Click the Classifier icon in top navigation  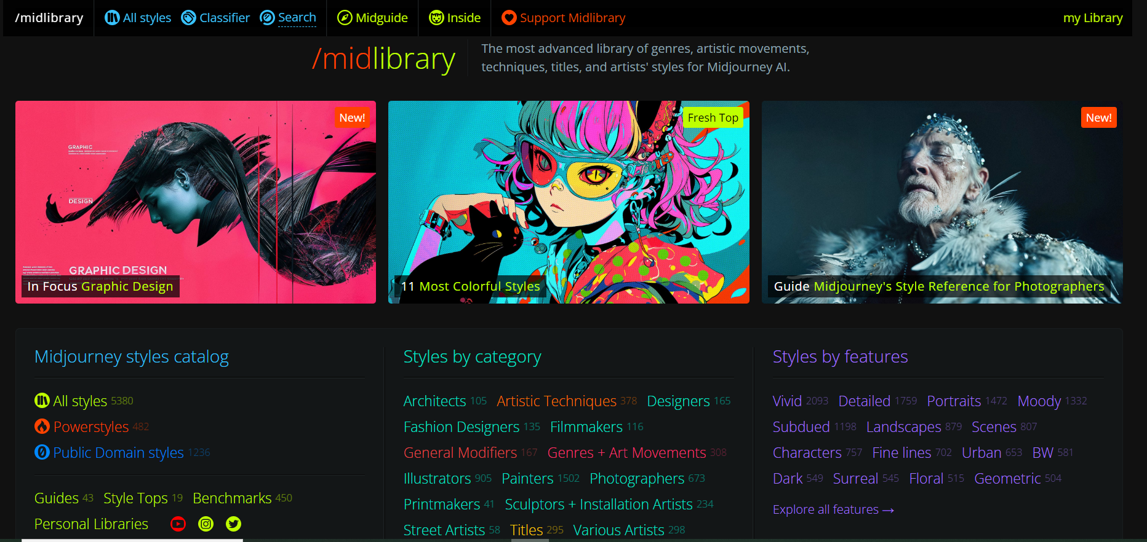(x=188, y=18)
